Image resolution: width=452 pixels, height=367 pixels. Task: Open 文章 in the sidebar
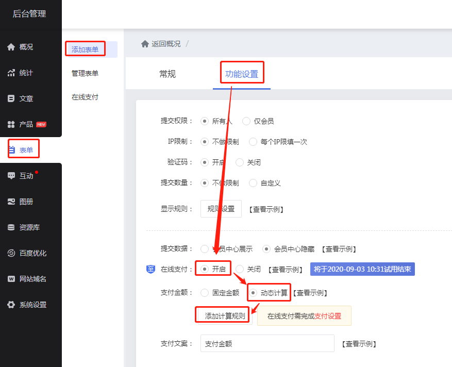click(x=26, y=98)
